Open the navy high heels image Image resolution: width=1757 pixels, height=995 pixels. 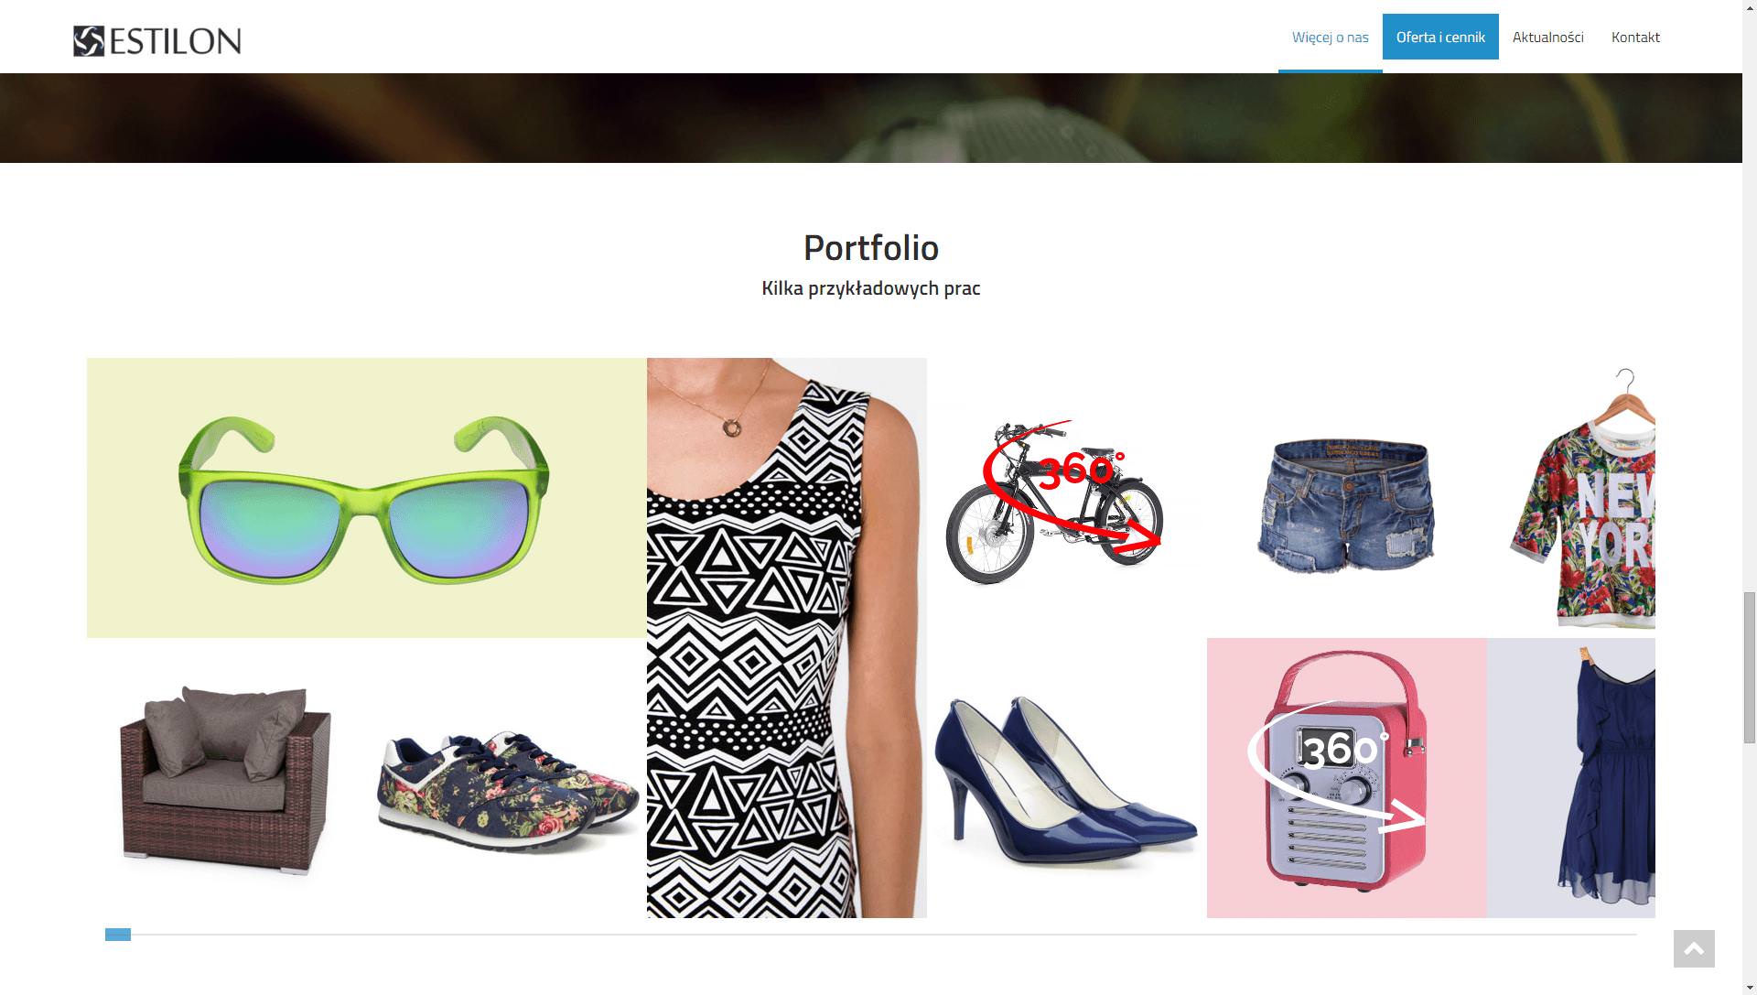tap(1066, 778)
